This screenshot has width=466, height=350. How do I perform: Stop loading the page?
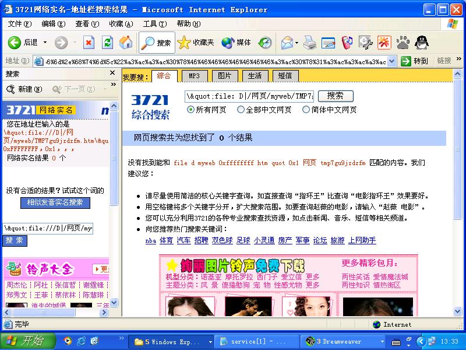point(89,43)
